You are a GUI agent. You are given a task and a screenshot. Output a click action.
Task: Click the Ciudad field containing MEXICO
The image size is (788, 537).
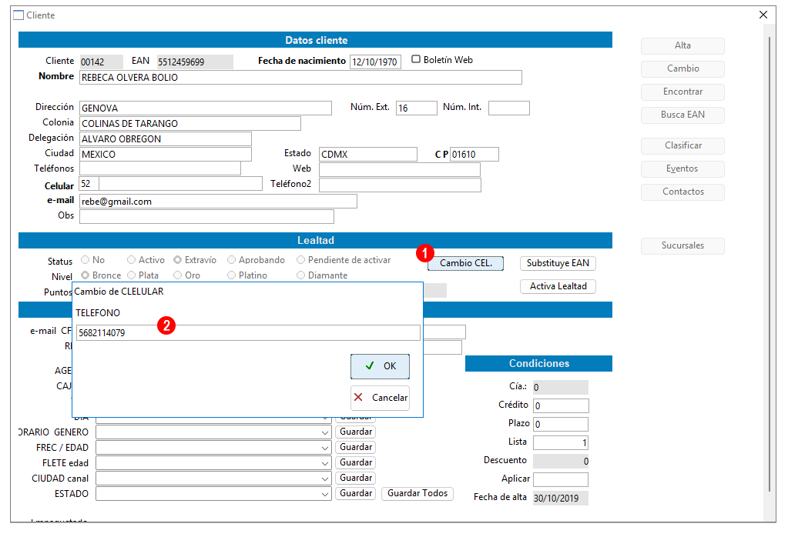point(166,154)
